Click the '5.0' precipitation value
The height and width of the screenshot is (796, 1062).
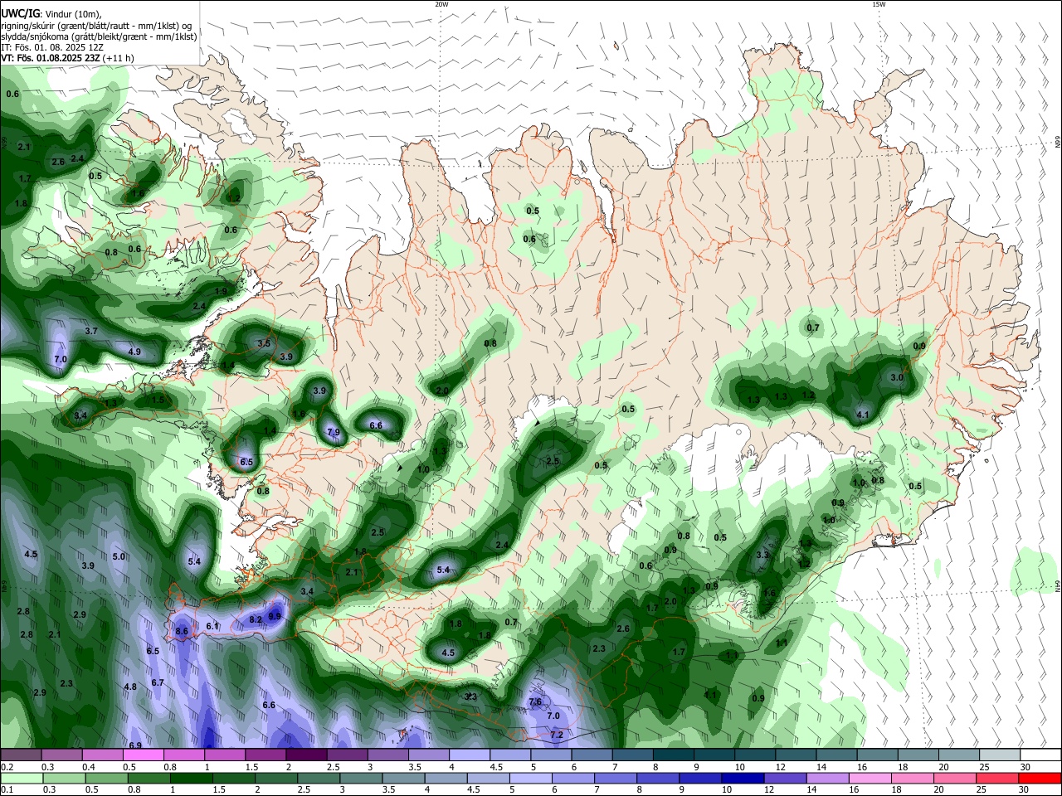(x=119, y=556)
